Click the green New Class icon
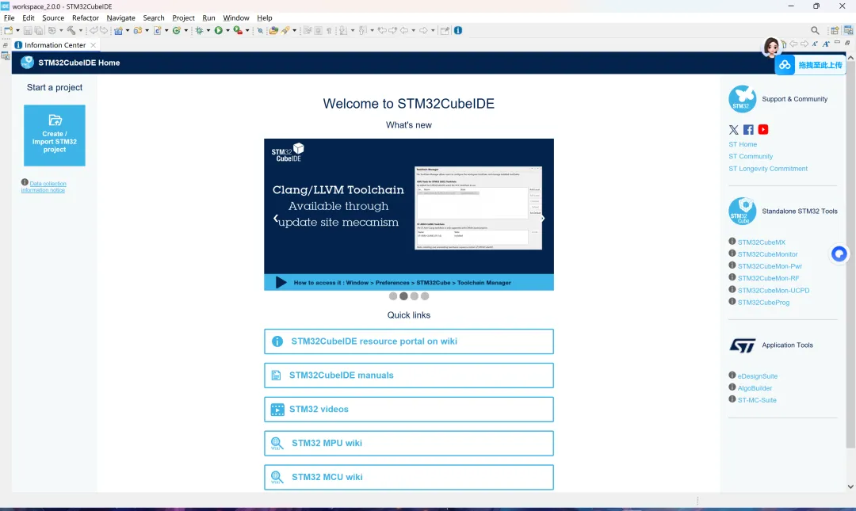Image resolution: width=856 pixels, height=511 pixels. 176,31
